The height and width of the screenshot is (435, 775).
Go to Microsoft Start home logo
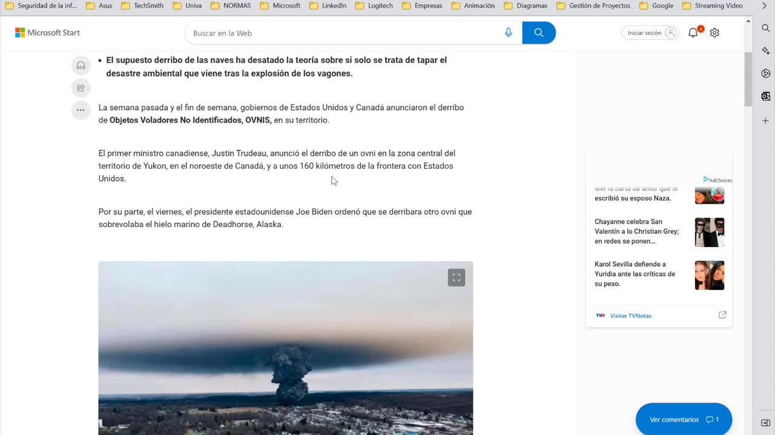(47, 33)
